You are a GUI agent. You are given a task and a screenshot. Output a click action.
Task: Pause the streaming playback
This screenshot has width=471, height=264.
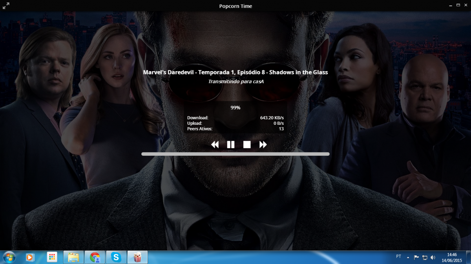(231, 145)
